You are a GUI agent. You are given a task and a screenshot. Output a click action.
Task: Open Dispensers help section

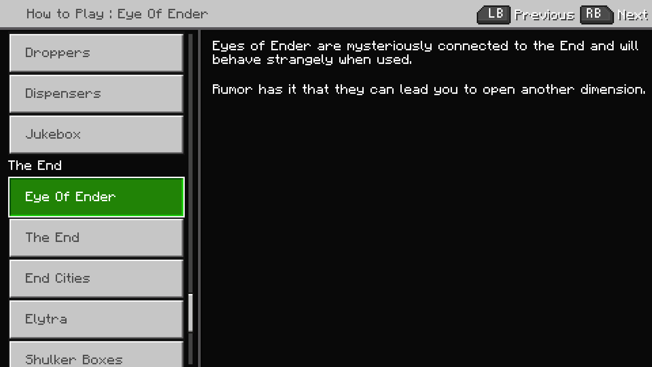96,93
